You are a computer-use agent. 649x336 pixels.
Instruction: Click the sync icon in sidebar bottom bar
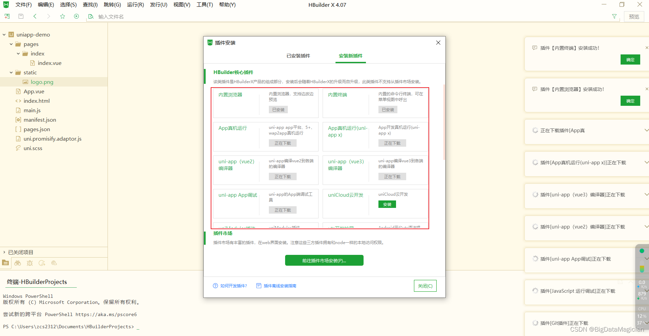click(x=42, y=263)
